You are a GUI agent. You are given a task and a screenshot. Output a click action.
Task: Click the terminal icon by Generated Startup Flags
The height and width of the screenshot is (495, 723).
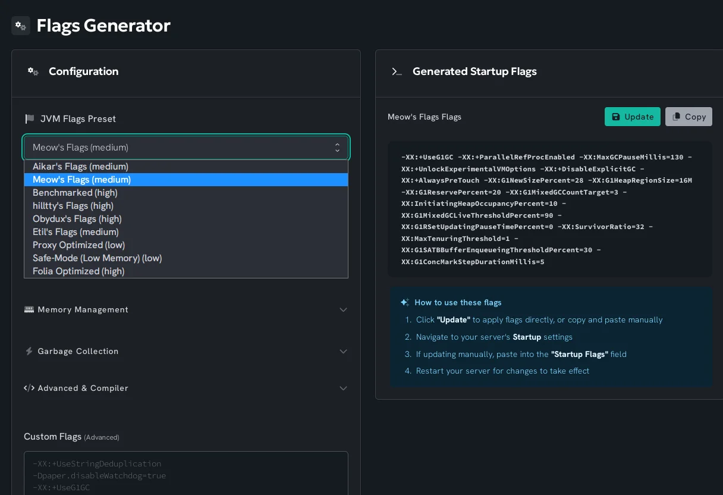tap(397, 71)
